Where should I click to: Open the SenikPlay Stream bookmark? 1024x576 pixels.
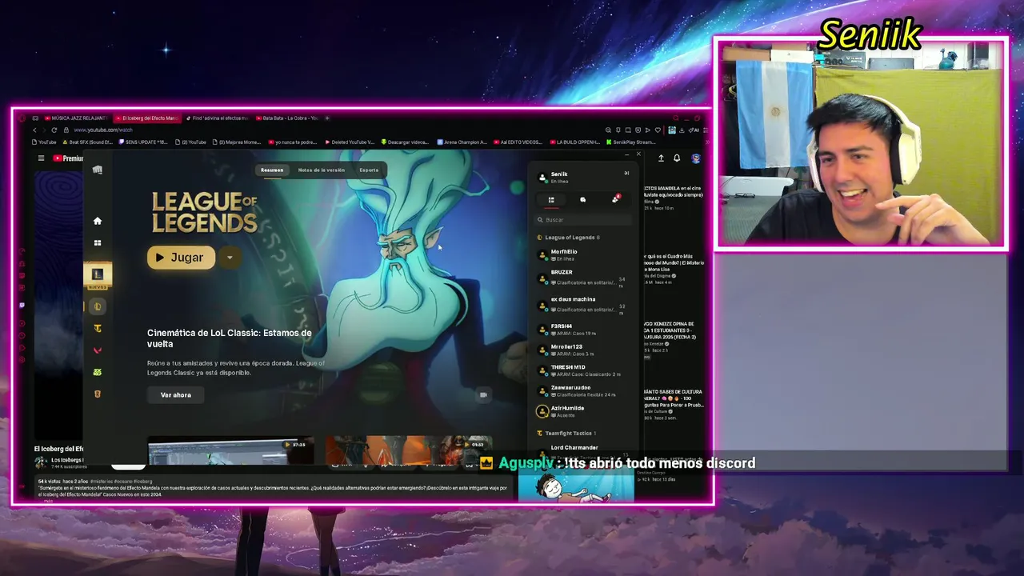point(630,142)
